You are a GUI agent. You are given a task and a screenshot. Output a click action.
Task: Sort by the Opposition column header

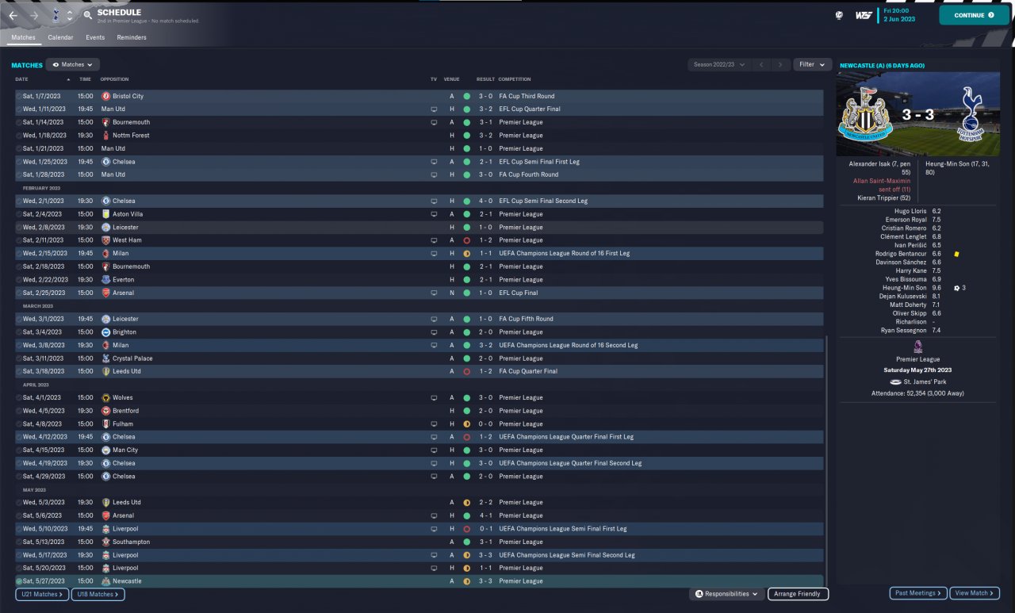pos(115,79)
